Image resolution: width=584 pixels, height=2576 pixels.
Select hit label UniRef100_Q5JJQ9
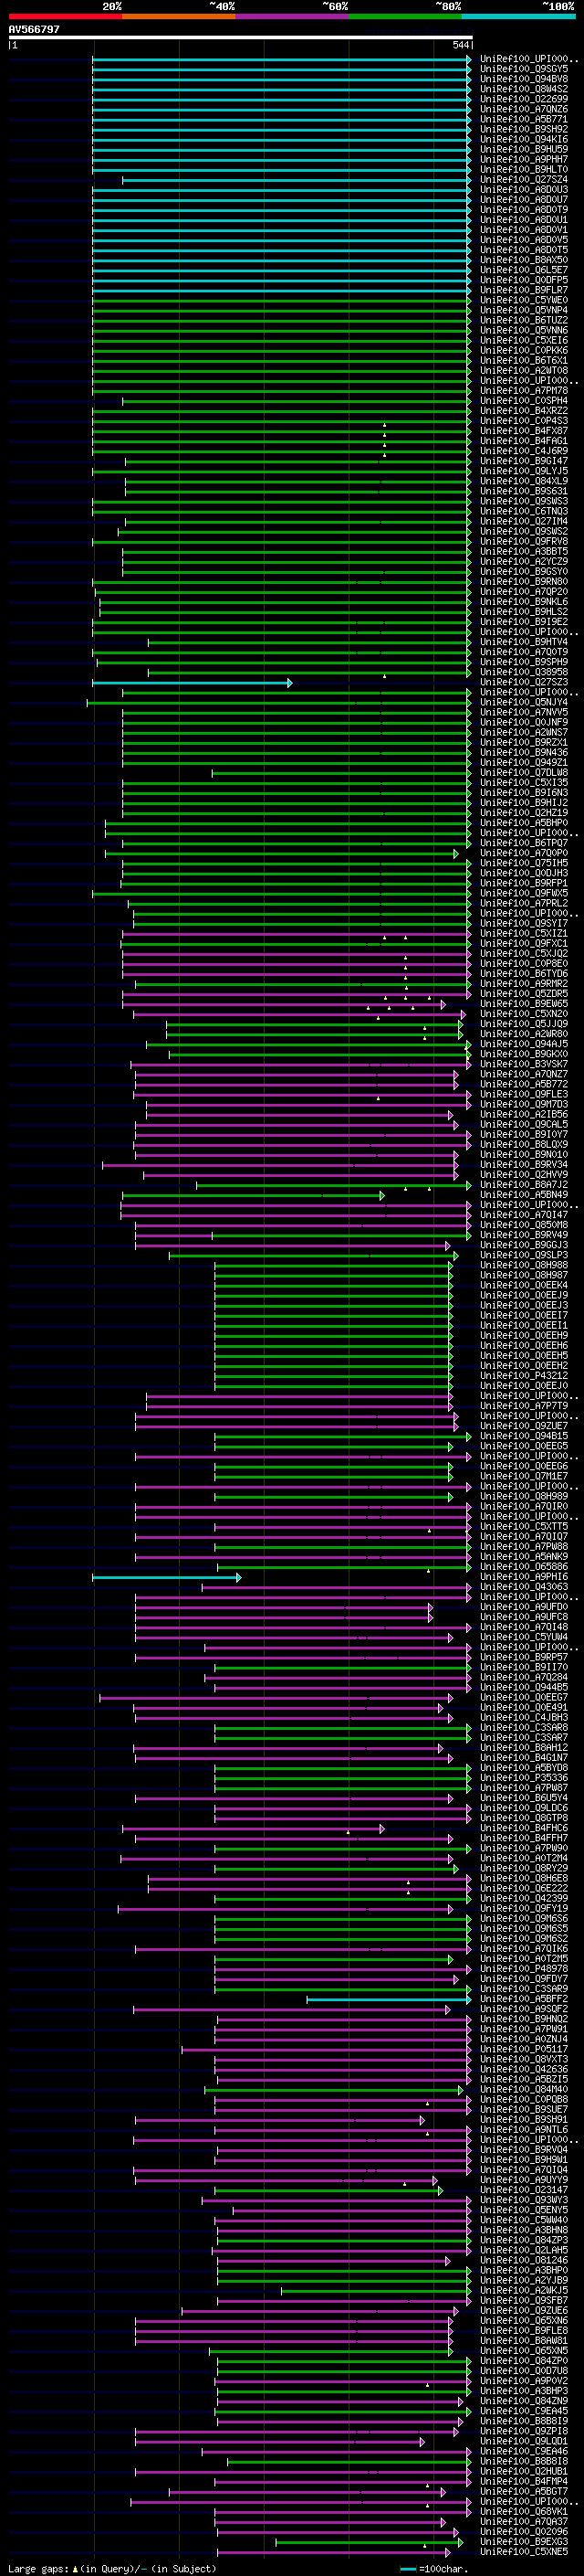[x=523, y=1023]
